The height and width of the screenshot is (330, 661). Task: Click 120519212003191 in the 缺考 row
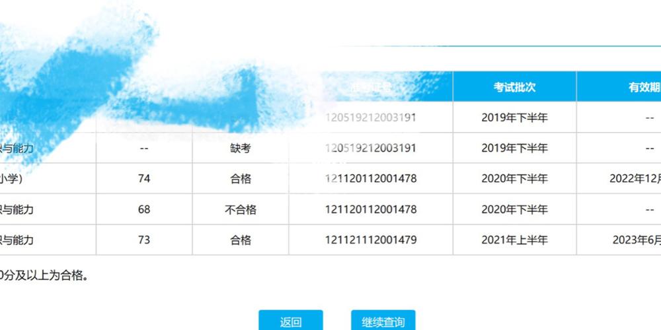pyautogui.click(x=371, y=148)
